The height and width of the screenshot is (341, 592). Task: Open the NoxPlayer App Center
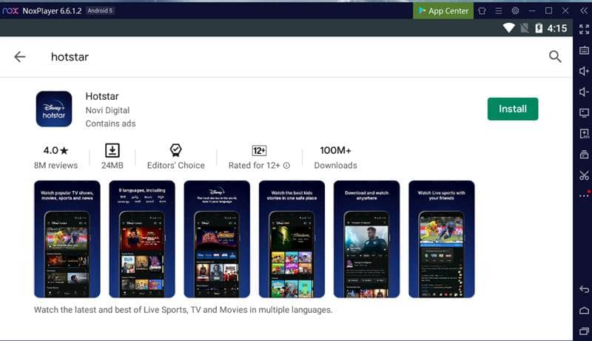pos(443,11)
